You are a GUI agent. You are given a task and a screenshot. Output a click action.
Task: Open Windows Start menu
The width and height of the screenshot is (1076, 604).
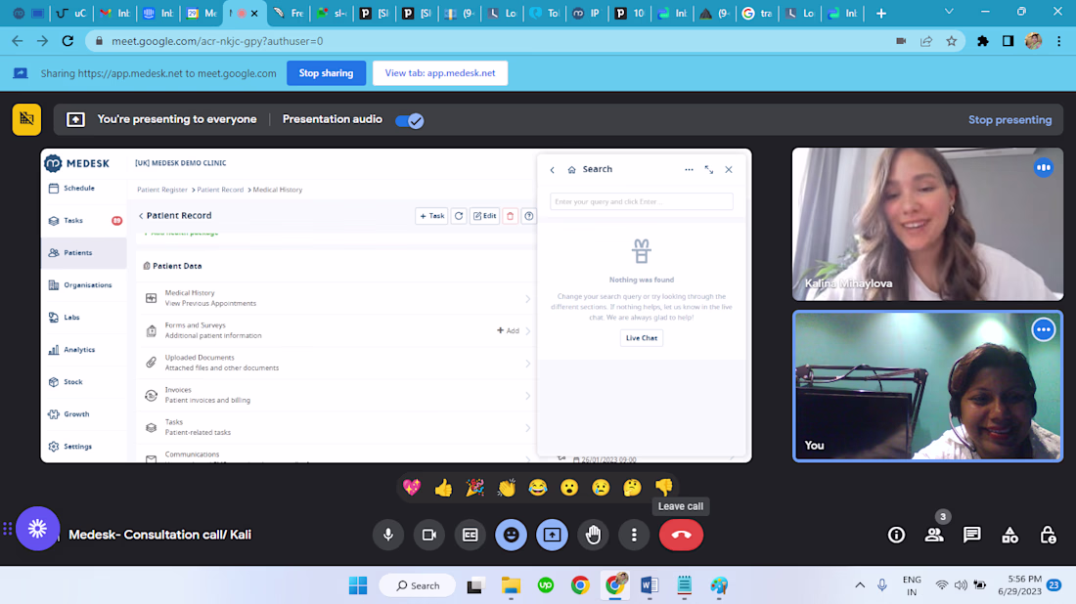click(358, 585)
